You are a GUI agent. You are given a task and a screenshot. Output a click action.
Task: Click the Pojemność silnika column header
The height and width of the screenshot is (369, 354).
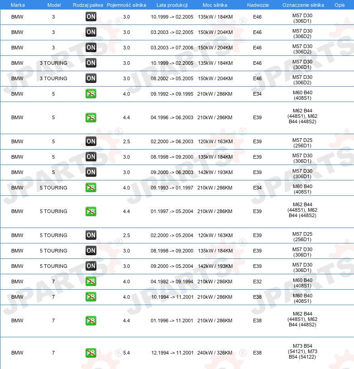(126, 5)
